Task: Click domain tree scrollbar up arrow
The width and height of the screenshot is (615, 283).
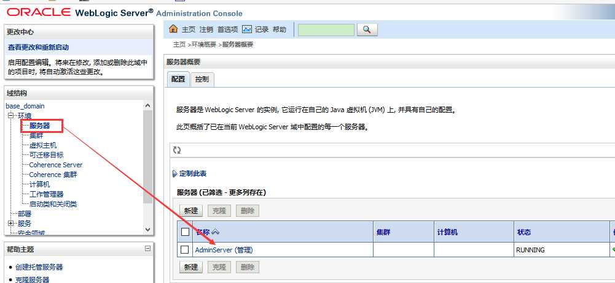Action: 147,105
